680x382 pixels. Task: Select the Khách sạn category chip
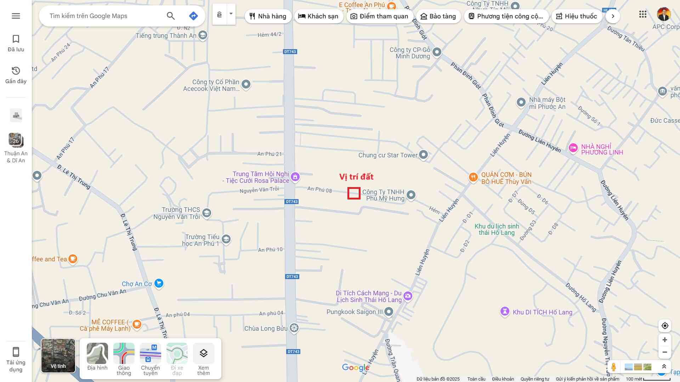click(x=318, y=16)
